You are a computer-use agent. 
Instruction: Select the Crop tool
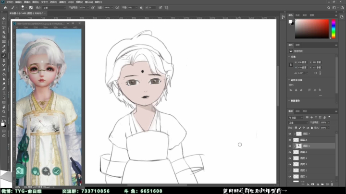pyautogui.click(x=4, y=37)
